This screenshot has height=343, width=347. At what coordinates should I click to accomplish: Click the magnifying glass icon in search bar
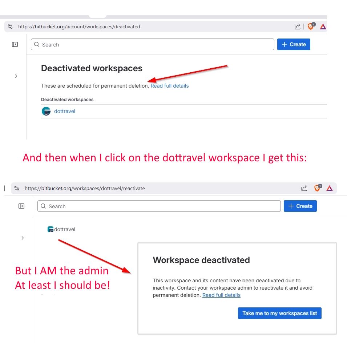(36, 44)
